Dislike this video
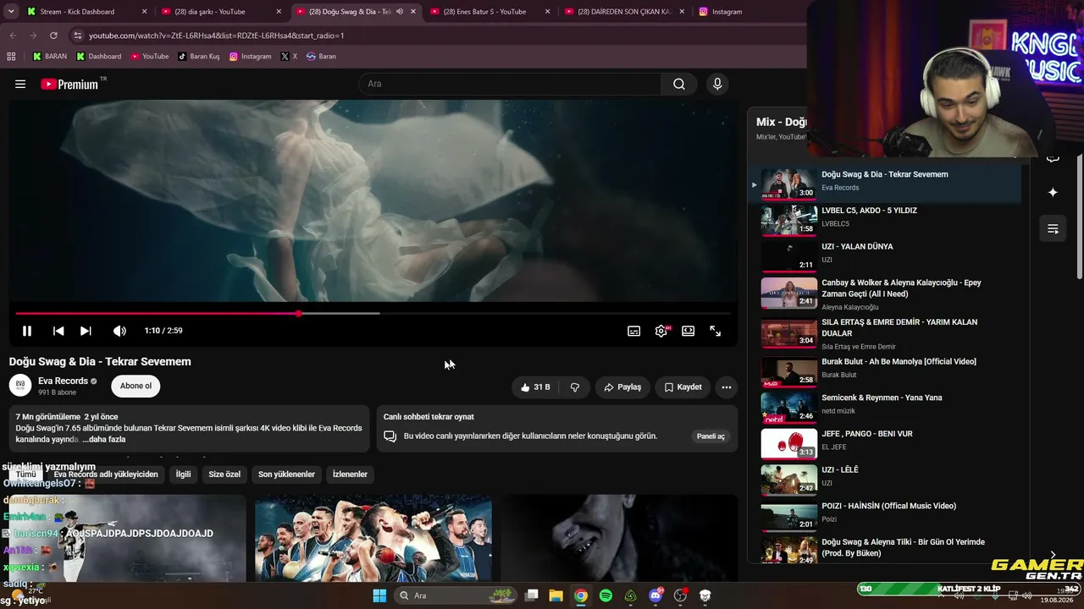Viewport: 1084px width, 609px height. click(575, 387)
